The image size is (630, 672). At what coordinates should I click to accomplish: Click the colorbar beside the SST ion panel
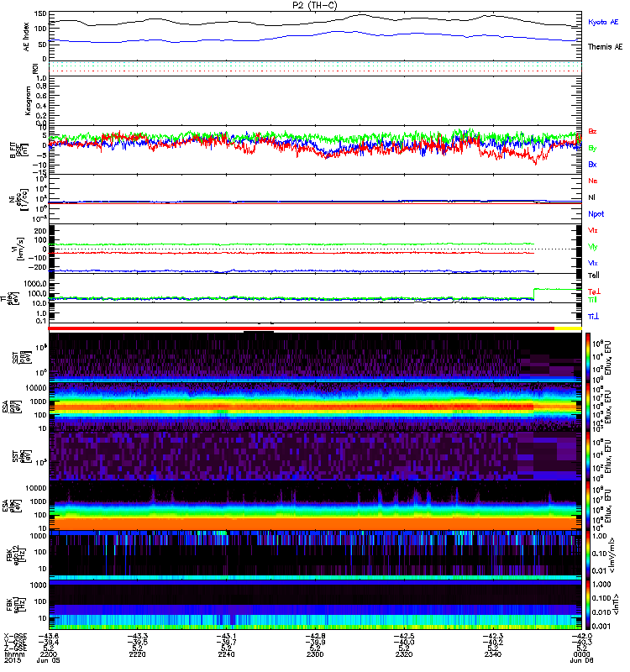pyautogui.click(x=588, y=356)
